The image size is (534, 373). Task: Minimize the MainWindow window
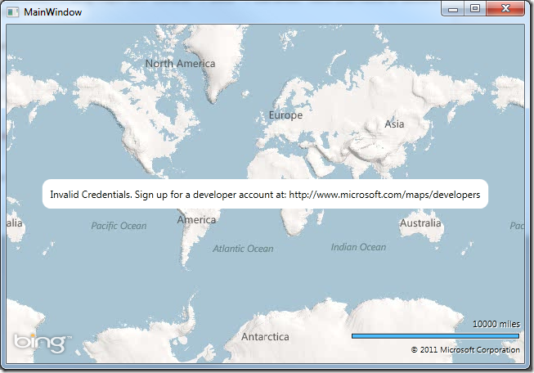pyautogui.click(x=452, y=9)
